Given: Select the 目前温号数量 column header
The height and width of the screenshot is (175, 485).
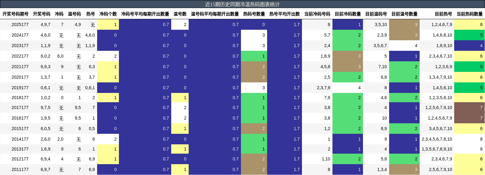Looking at the screenshot, I should pos(404,14).
